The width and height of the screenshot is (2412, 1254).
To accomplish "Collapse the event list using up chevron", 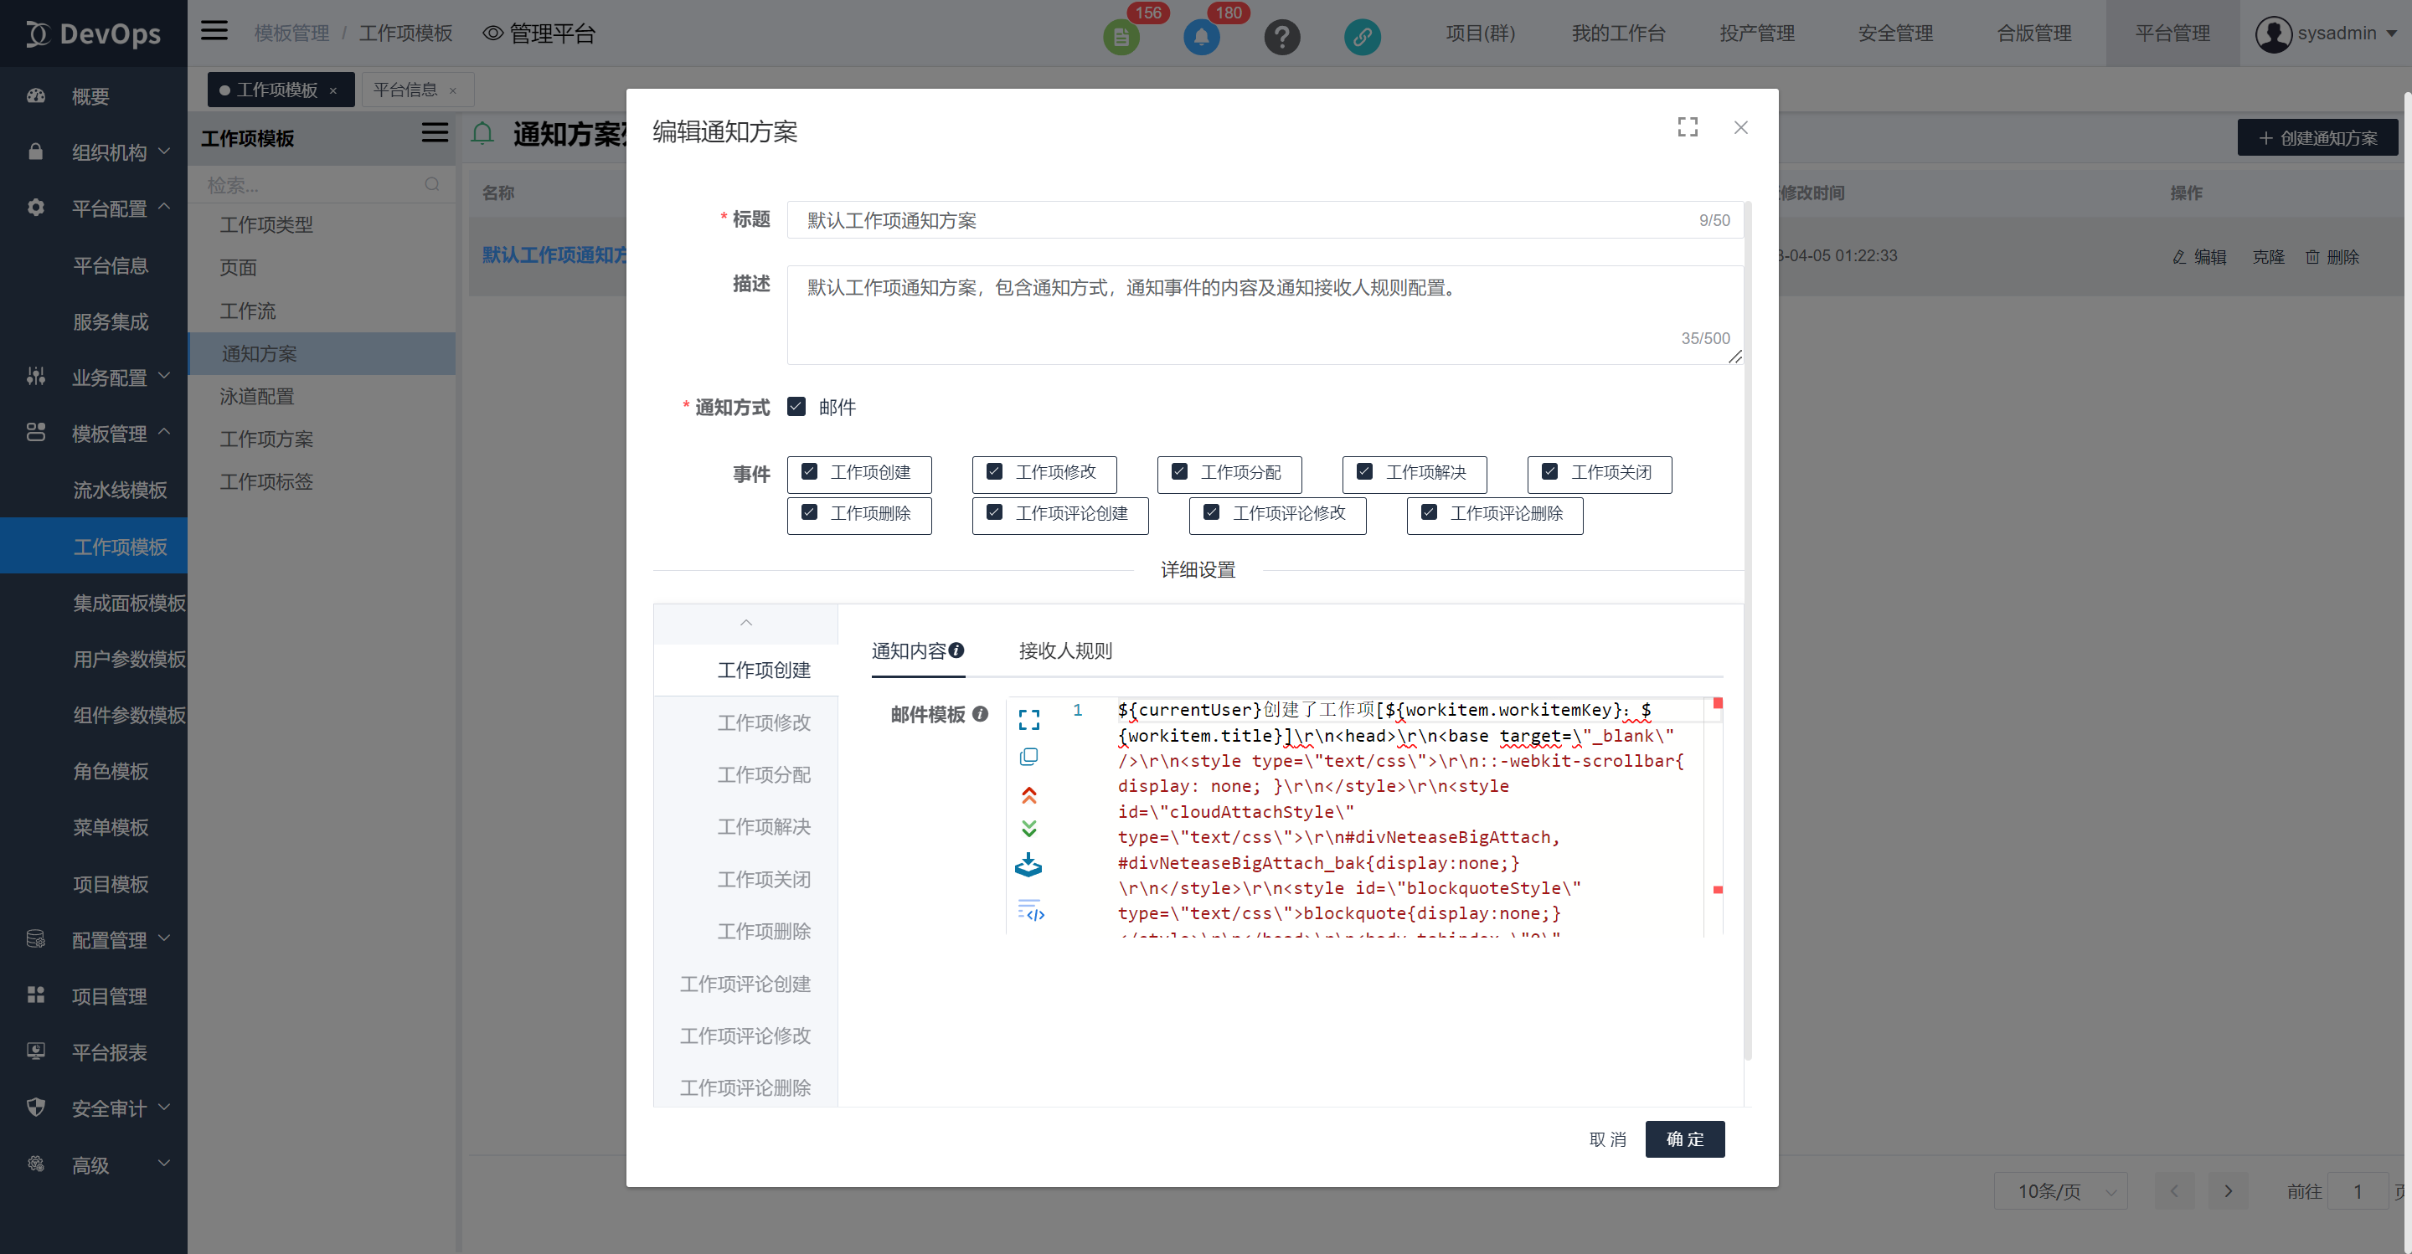I will pos(745,624).
